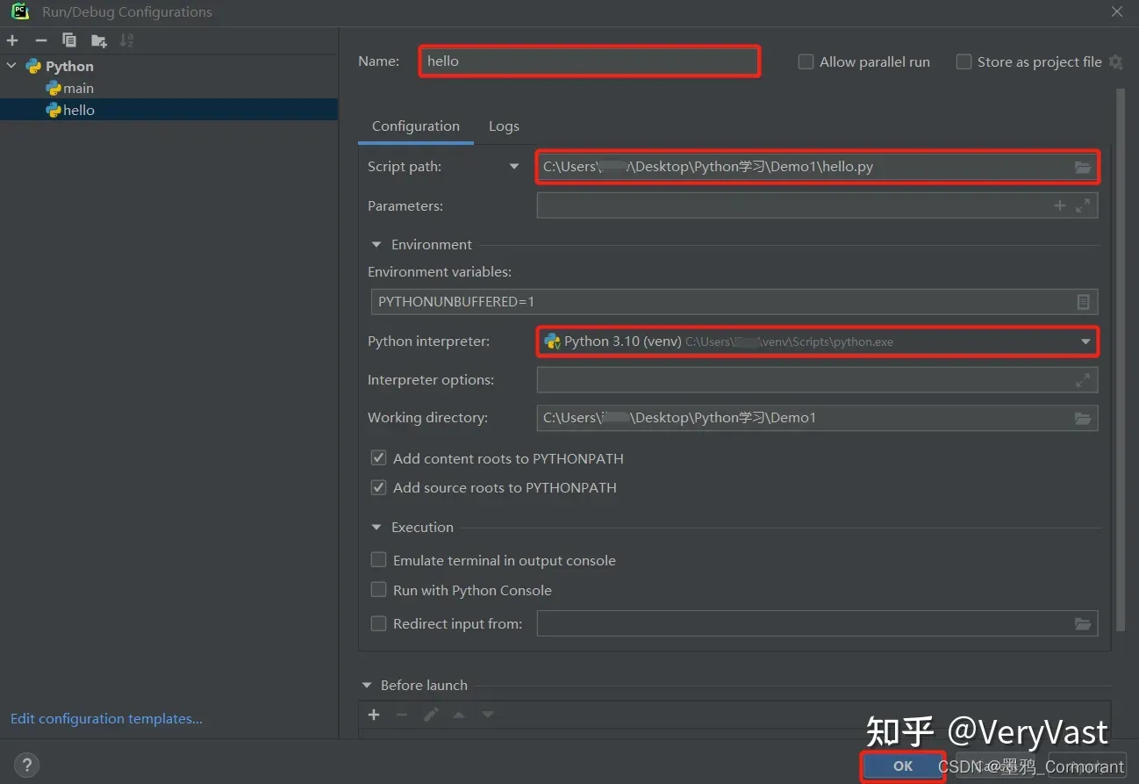The height and width of the screenshot is (784, 1139).
Task: Open the help question mark
Action: [x=27, y=765]
